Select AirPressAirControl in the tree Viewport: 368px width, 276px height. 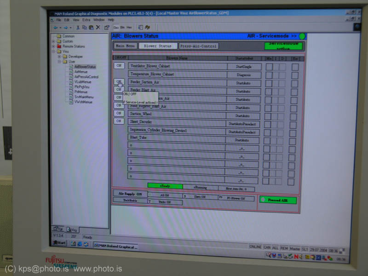(86, 77)
